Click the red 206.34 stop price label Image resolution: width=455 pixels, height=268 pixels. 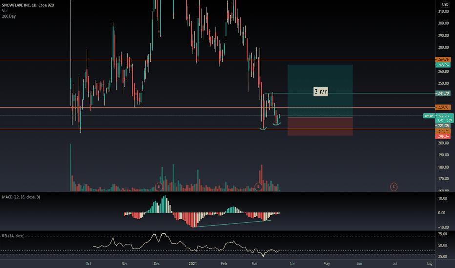coord(443,136)
